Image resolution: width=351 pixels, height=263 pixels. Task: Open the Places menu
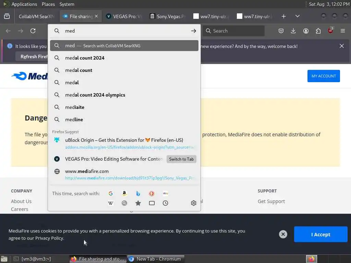[48, 4]
